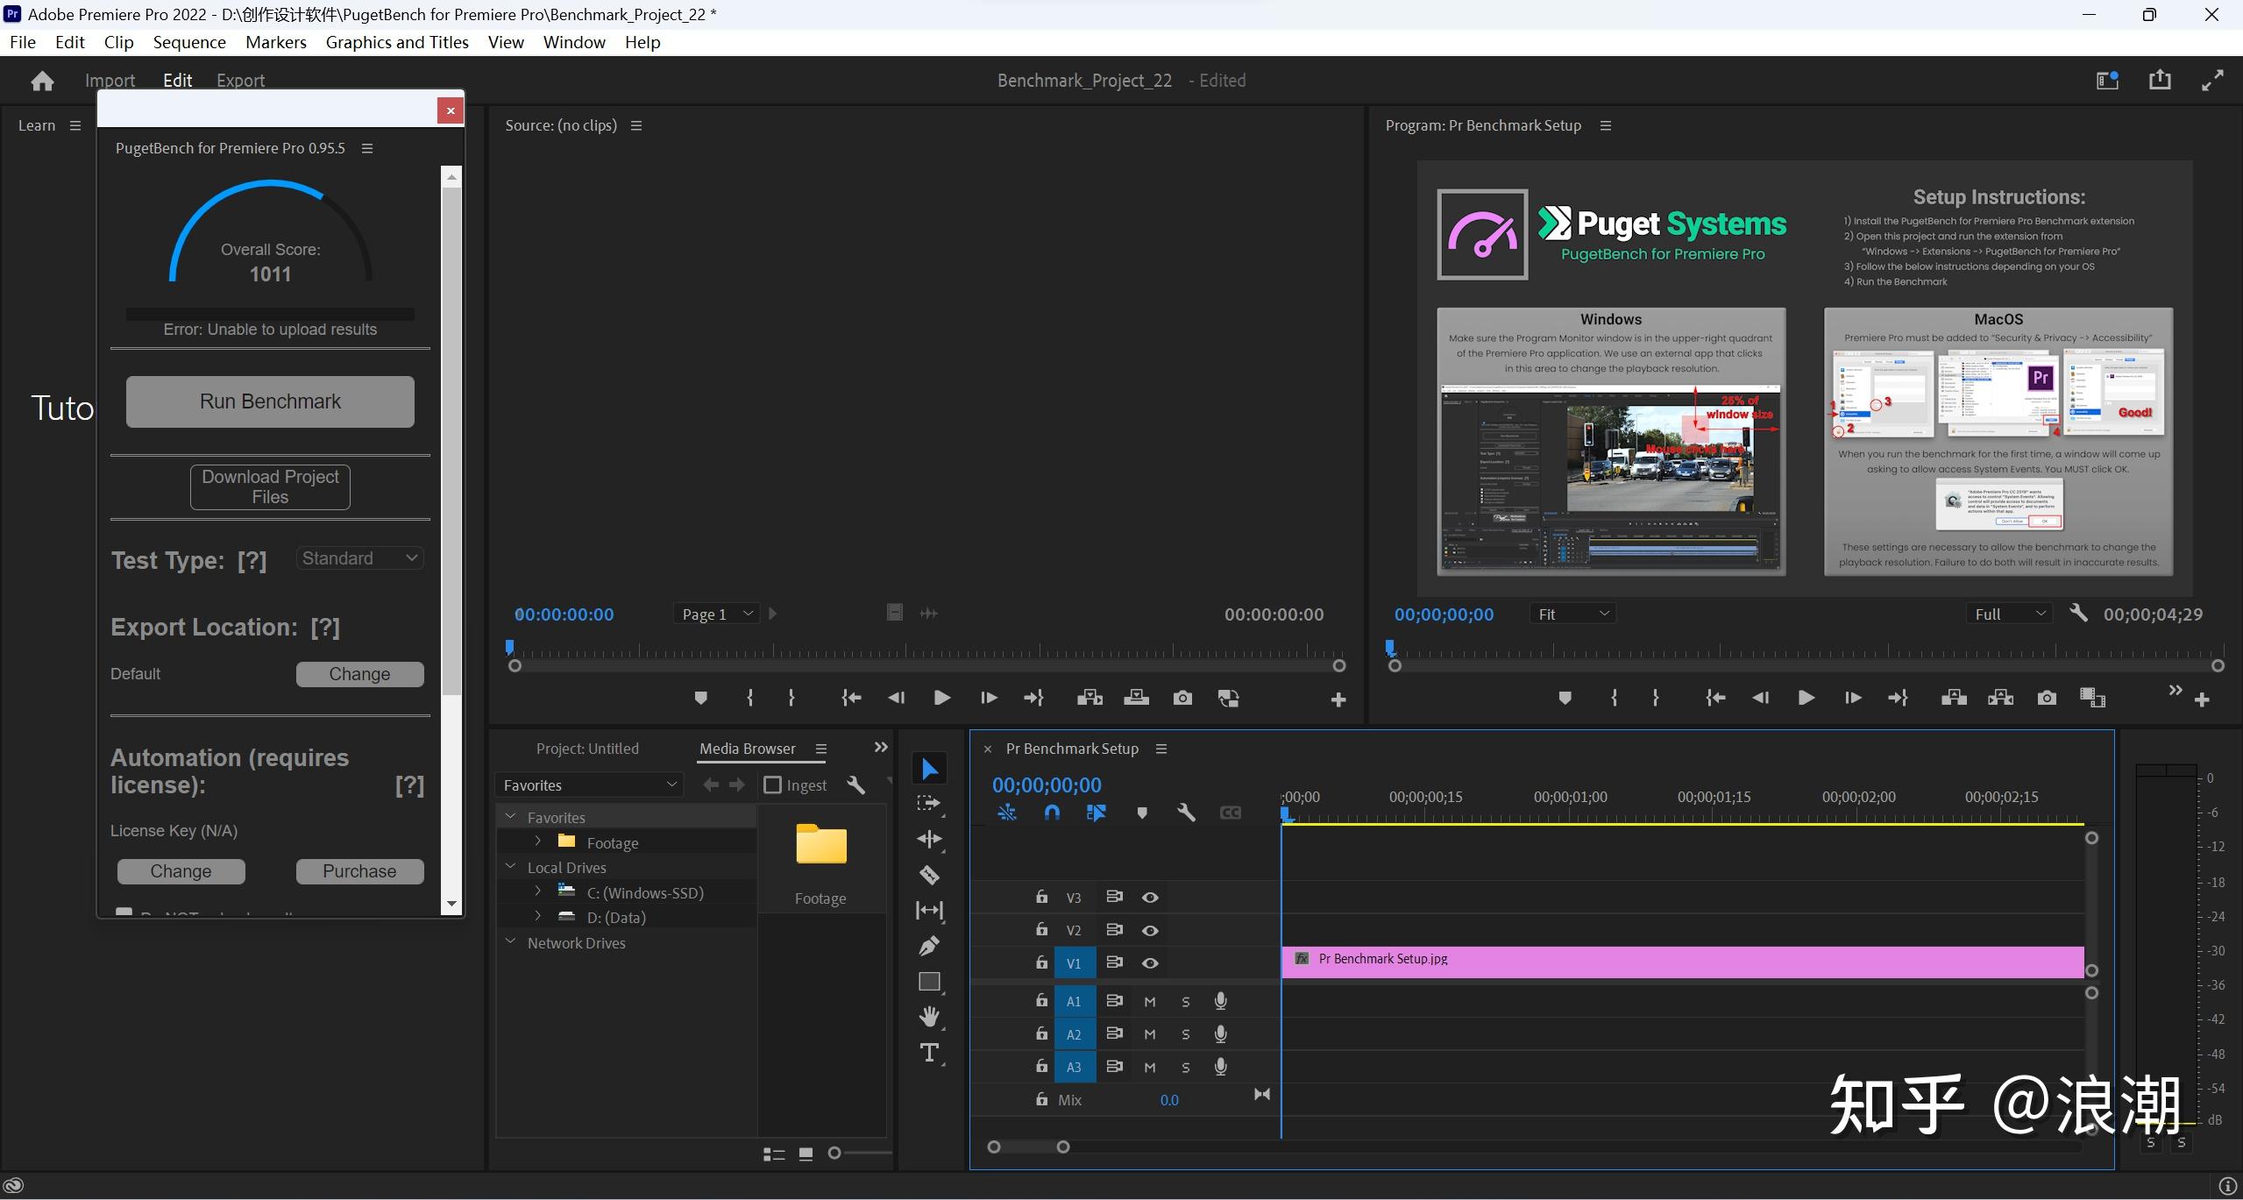Open Program monitor Fit zoom dropdown
The width and height of the screenshot is (2243, 1200).
[1572, 614]
